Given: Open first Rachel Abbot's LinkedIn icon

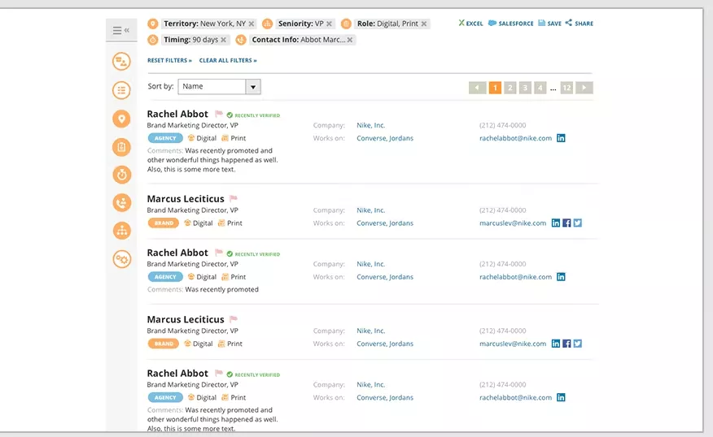Looking at the screenshot, I should pos(561,138).
